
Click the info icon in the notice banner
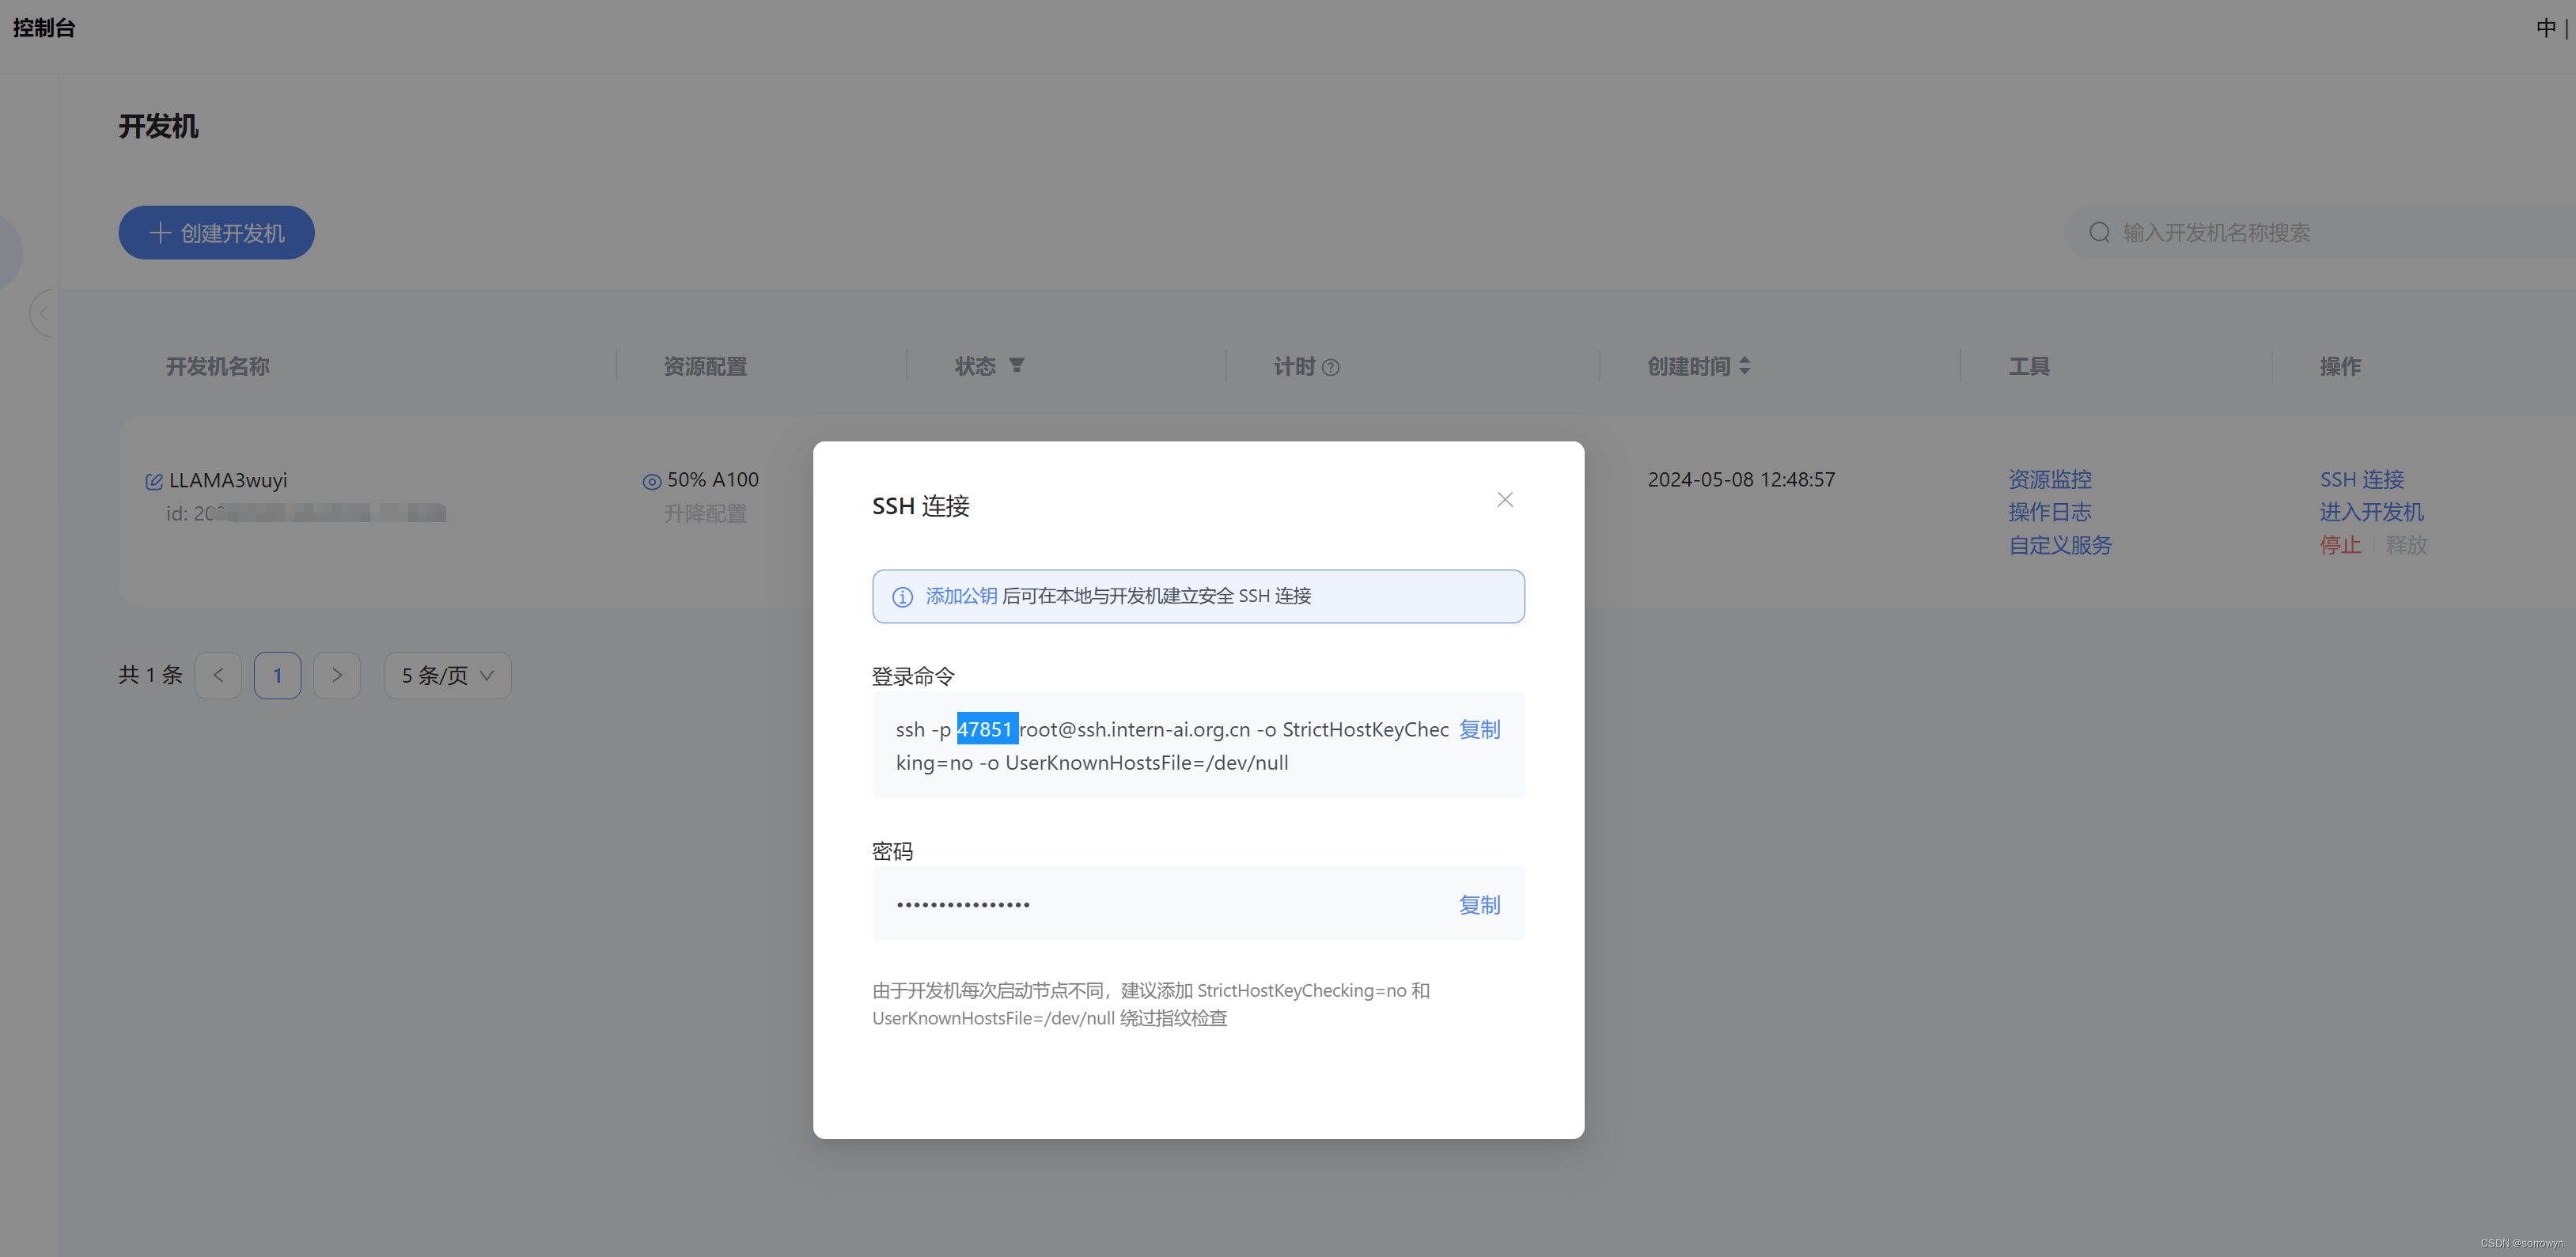pos(902,596)
